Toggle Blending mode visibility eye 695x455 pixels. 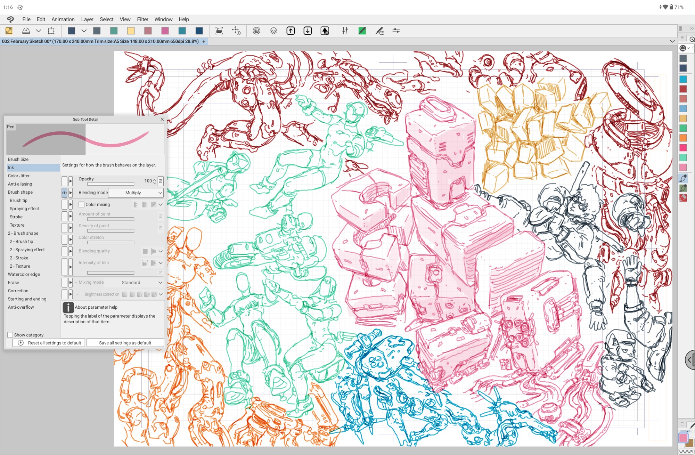[x=64, y=193]
